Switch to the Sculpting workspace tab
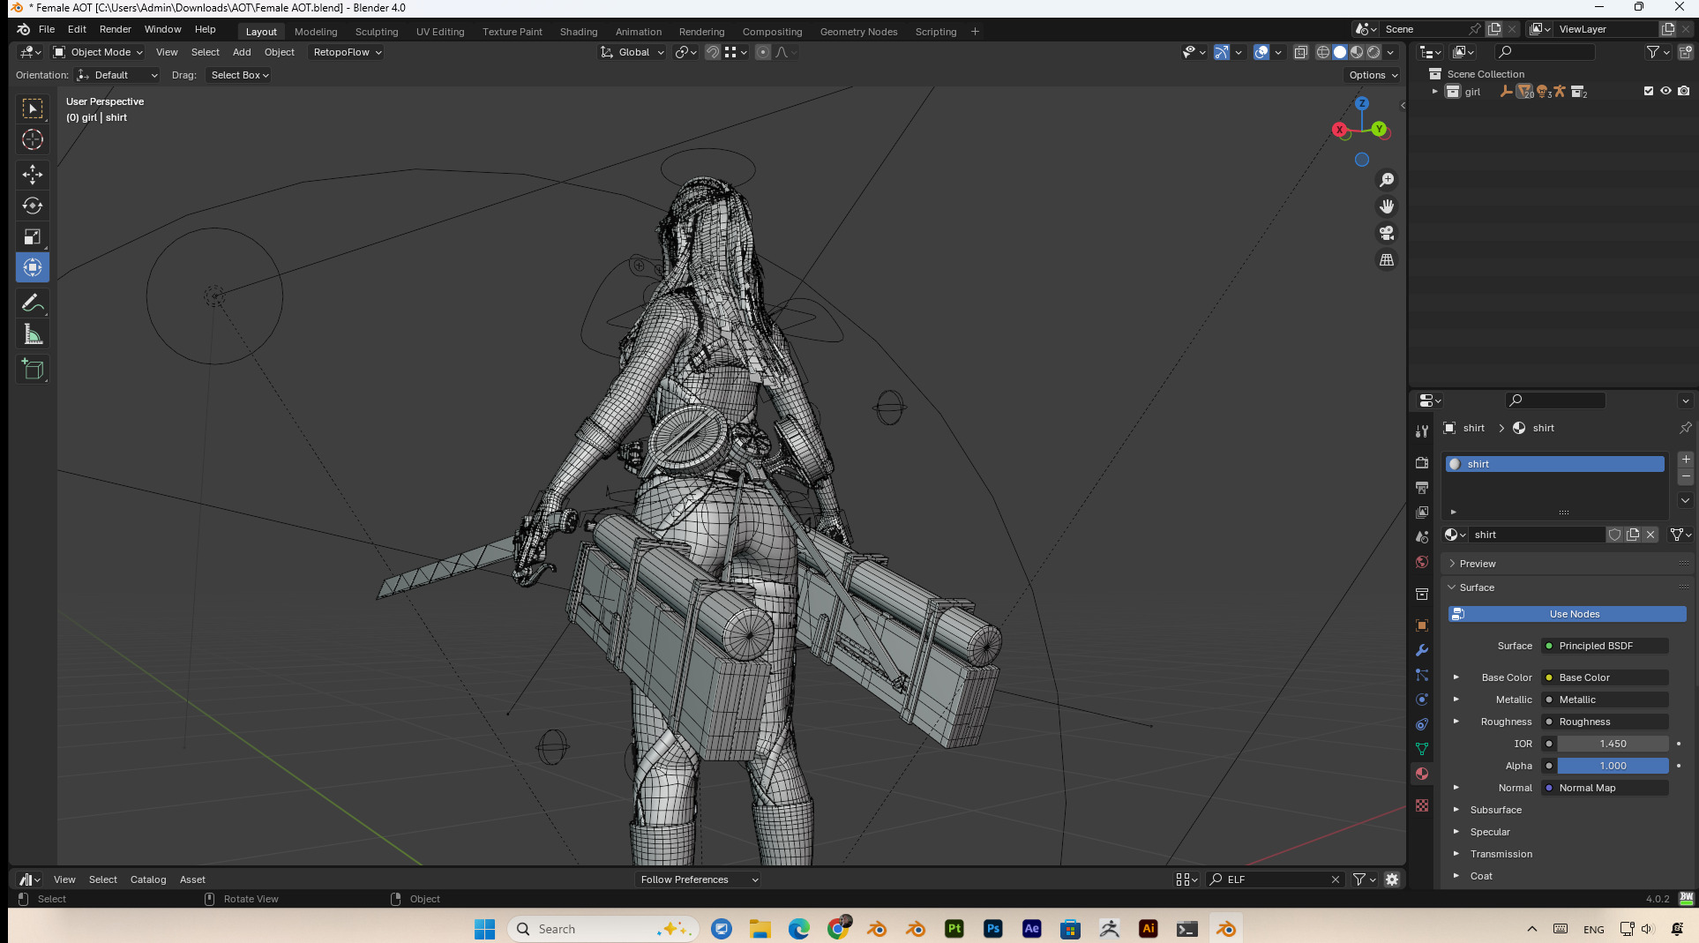Screen dimensions: 1699x943 tap(377, 31)
